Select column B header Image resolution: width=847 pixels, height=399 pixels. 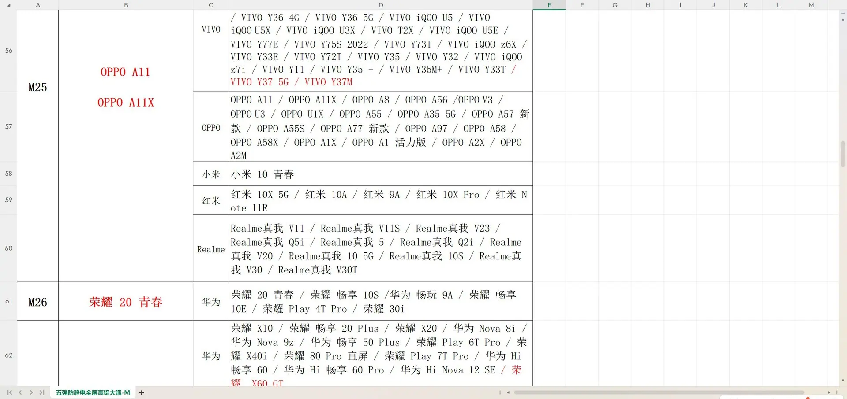pos(126,5)
